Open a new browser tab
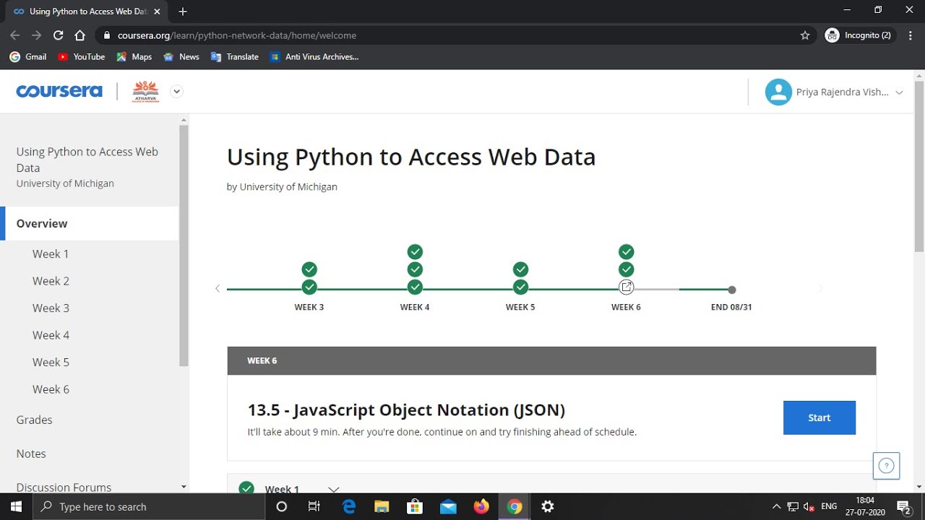 point(183,12)
